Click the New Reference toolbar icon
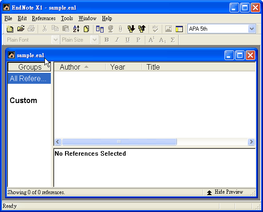 10,29
